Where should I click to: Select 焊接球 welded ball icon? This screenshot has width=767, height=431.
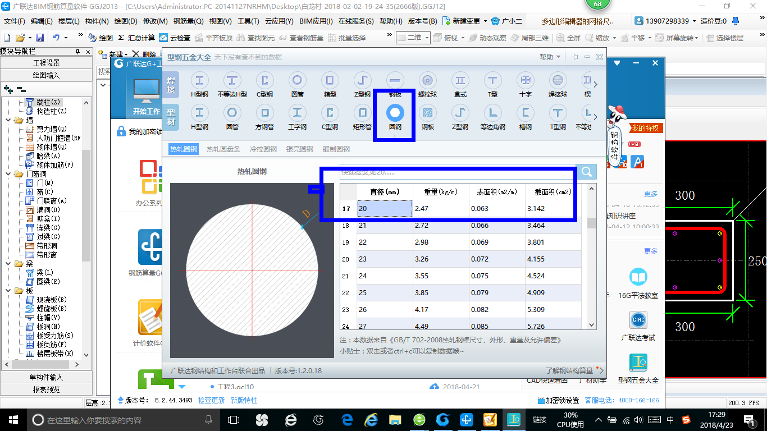pyautogui.click(x=558, y=85)
